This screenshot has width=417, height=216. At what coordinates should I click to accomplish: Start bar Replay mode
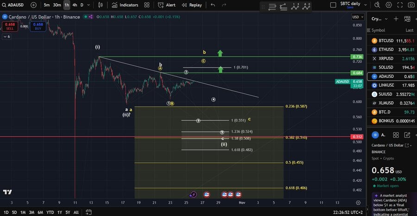(191, 5)
